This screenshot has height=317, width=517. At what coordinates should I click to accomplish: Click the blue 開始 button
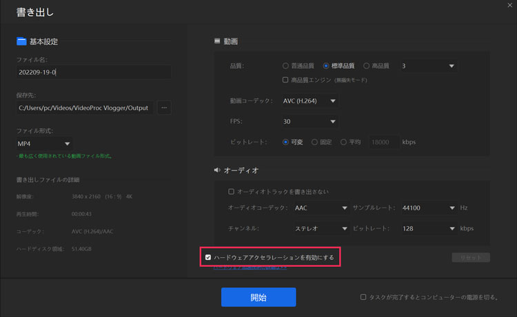(258, 297)
